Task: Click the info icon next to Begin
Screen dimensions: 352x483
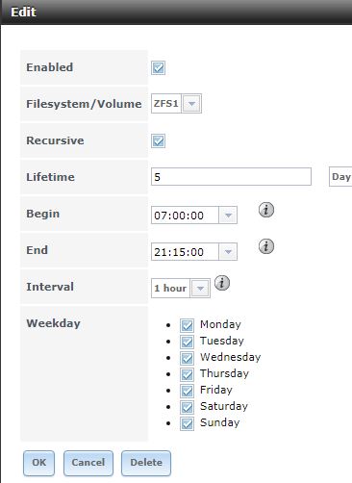Action: (266, 210)
